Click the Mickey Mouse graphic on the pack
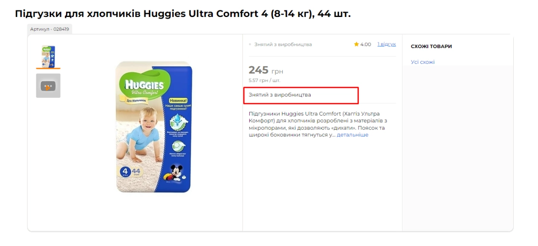This screenshot has width=538, height=246. [176, 172]
